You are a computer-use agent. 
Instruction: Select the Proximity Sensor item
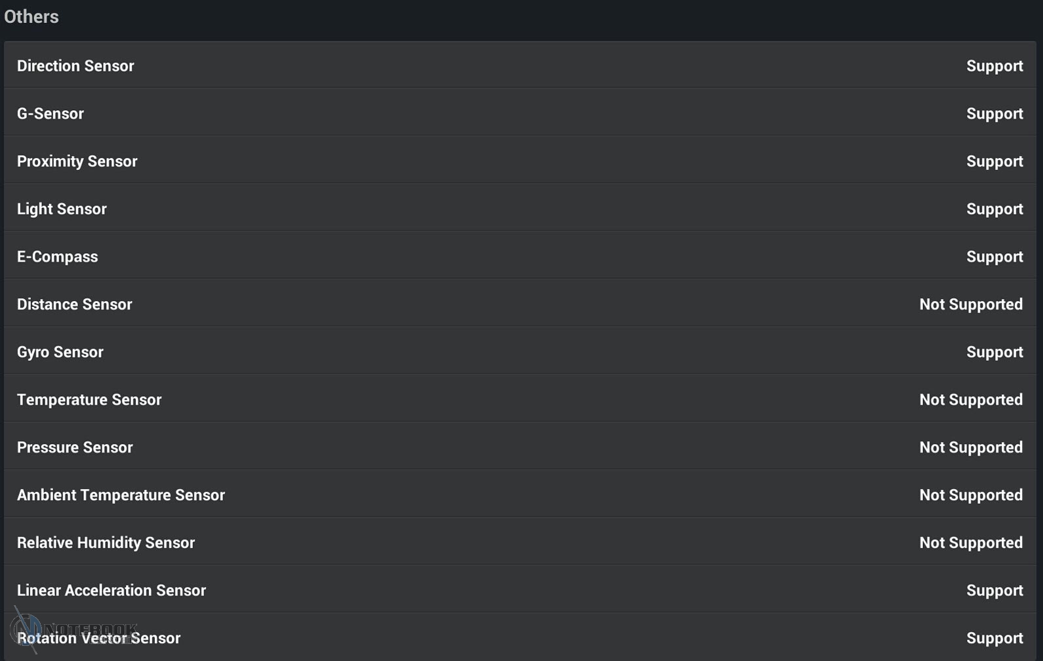77,161
